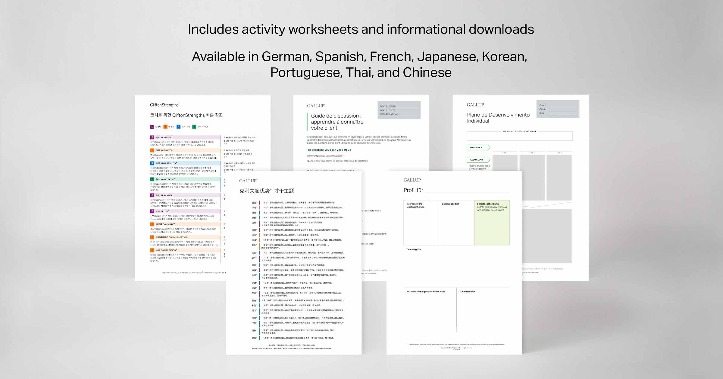Click GALLUP logo on German Profil sheet
Image resolution: width=723 pixels, height=379 pixels.
click(x=412, y=180)
